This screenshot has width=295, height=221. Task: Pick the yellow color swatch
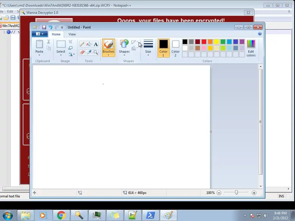[217, 42]
